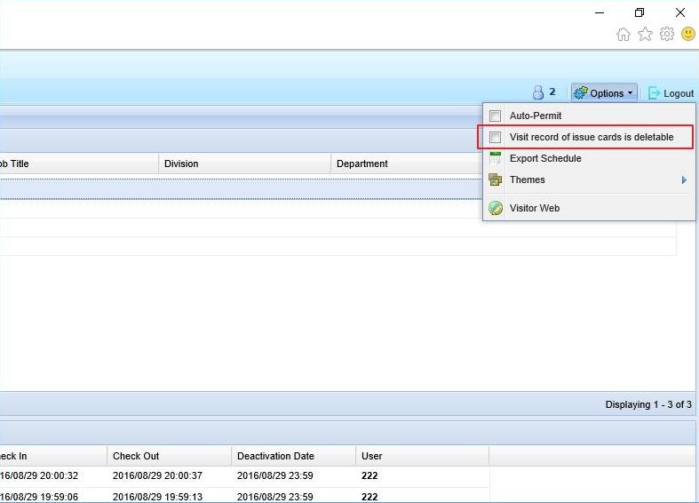This screenshot has width=699, height=503.
Task: Choose Visitor Web menu entry
Action: click(x=589, y=208)
